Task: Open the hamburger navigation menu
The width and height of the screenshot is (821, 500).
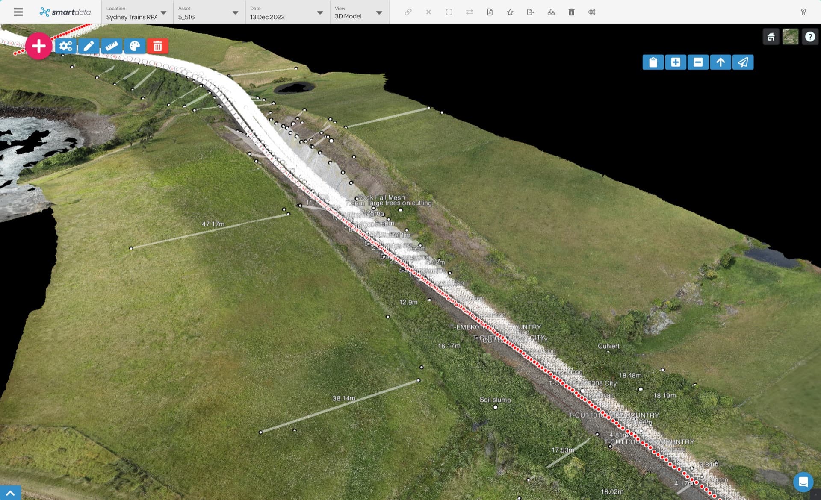Action: click(x=18, y=12)
